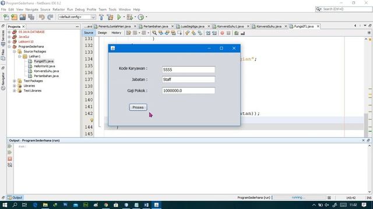Click the Start Macro Recording red circle icon
Viewport: 373px width, 209px height.
tap(222, 33)
